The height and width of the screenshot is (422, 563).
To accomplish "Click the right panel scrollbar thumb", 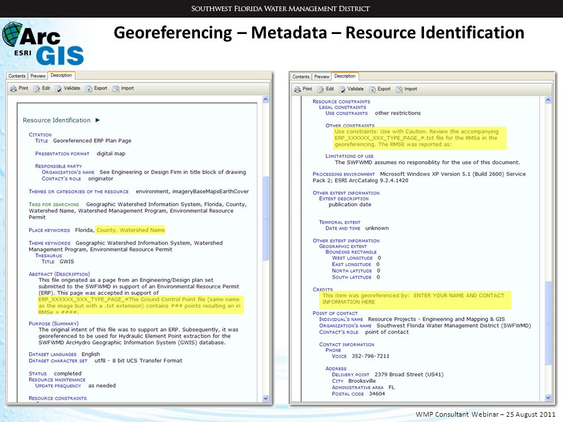I will (x=548, y=323).
